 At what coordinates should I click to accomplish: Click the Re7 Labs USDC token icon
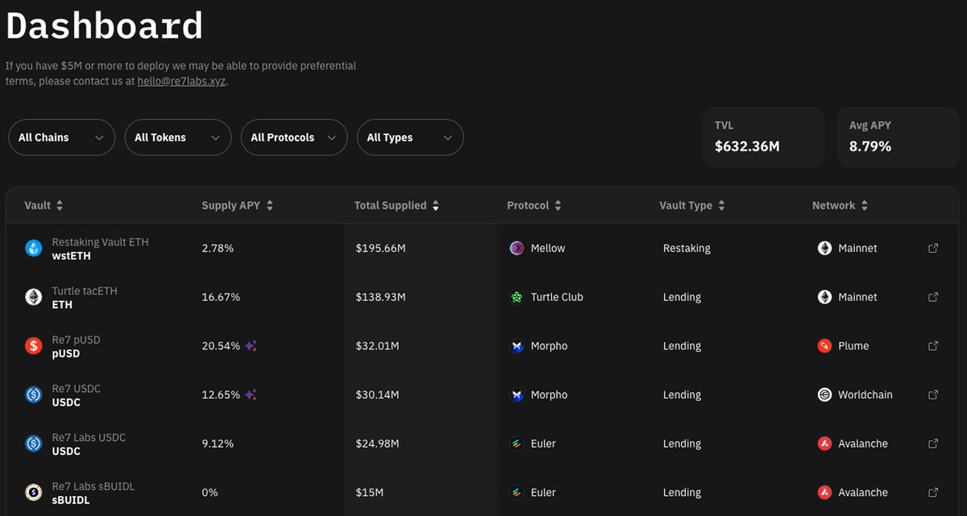(33, 444)
